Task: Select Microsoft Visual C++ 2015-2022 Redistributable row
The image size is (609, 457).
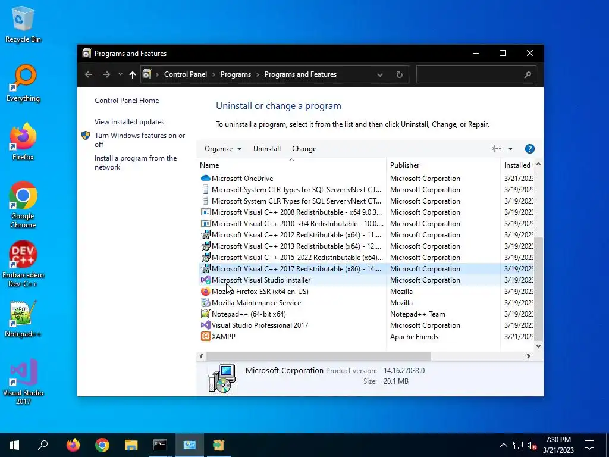Action: click(x=366, y=257)
